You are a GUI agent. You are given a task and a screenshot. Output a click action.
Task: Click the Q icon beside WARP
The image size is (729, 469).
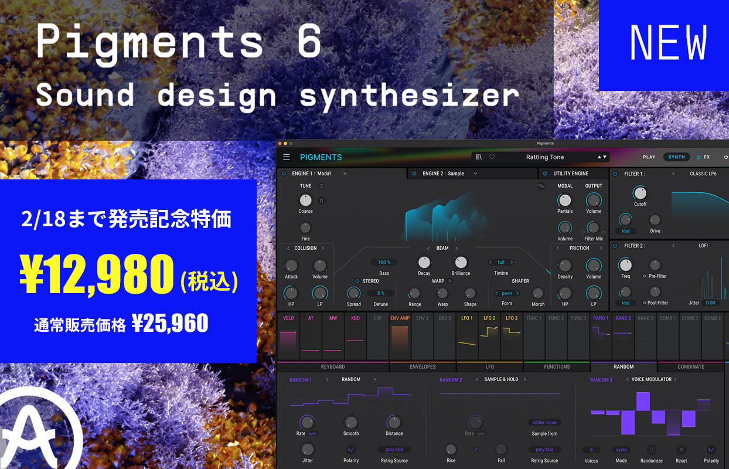pos(449,281)
